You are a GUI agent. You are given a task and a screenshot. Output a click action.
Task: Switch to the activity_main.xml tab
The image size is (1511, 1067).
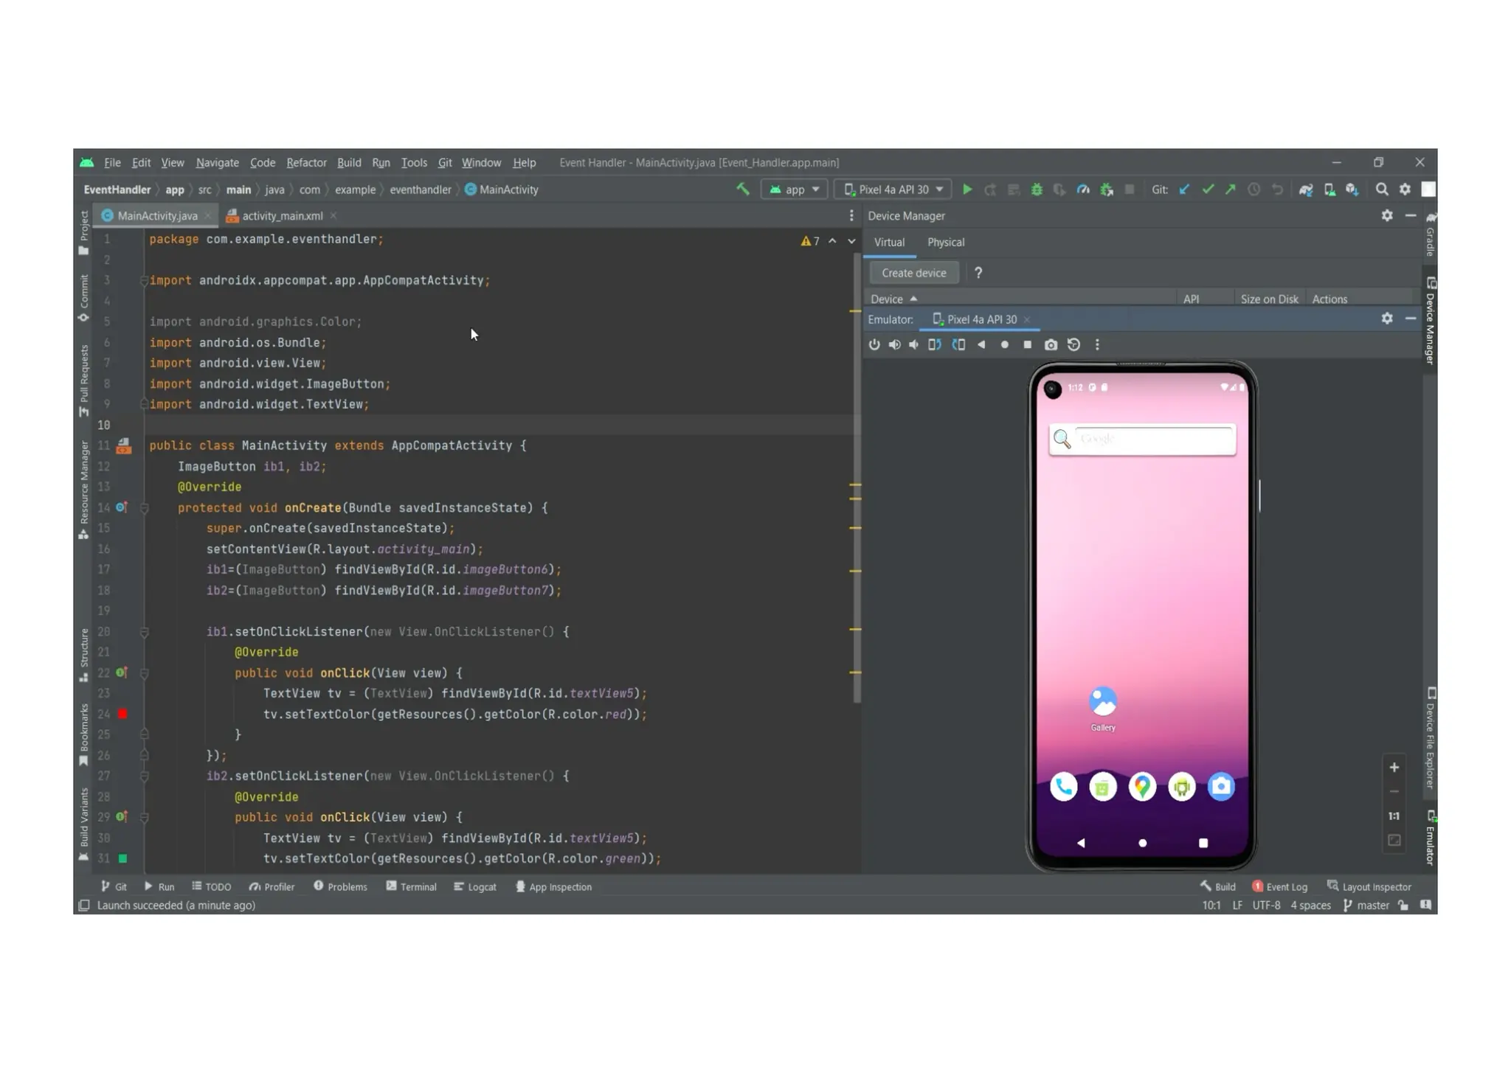pyautogui.click(x=282, y=216)
